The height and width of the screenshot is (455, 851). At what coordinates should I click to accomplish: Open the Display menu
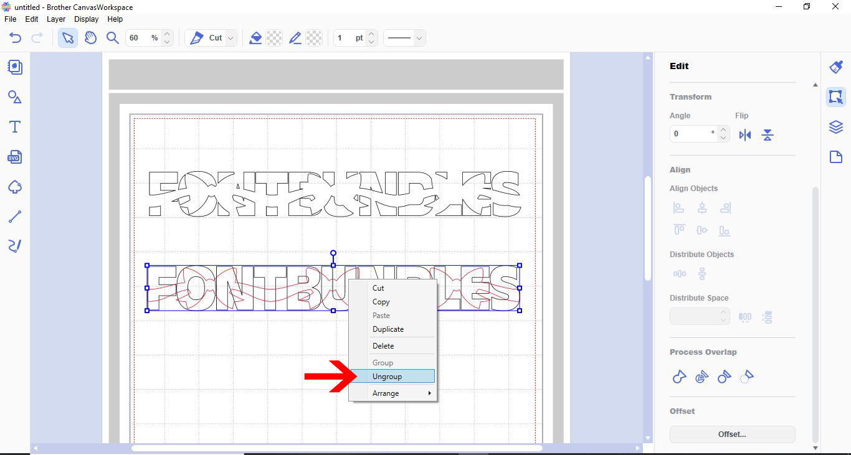(x=87, y=19)
